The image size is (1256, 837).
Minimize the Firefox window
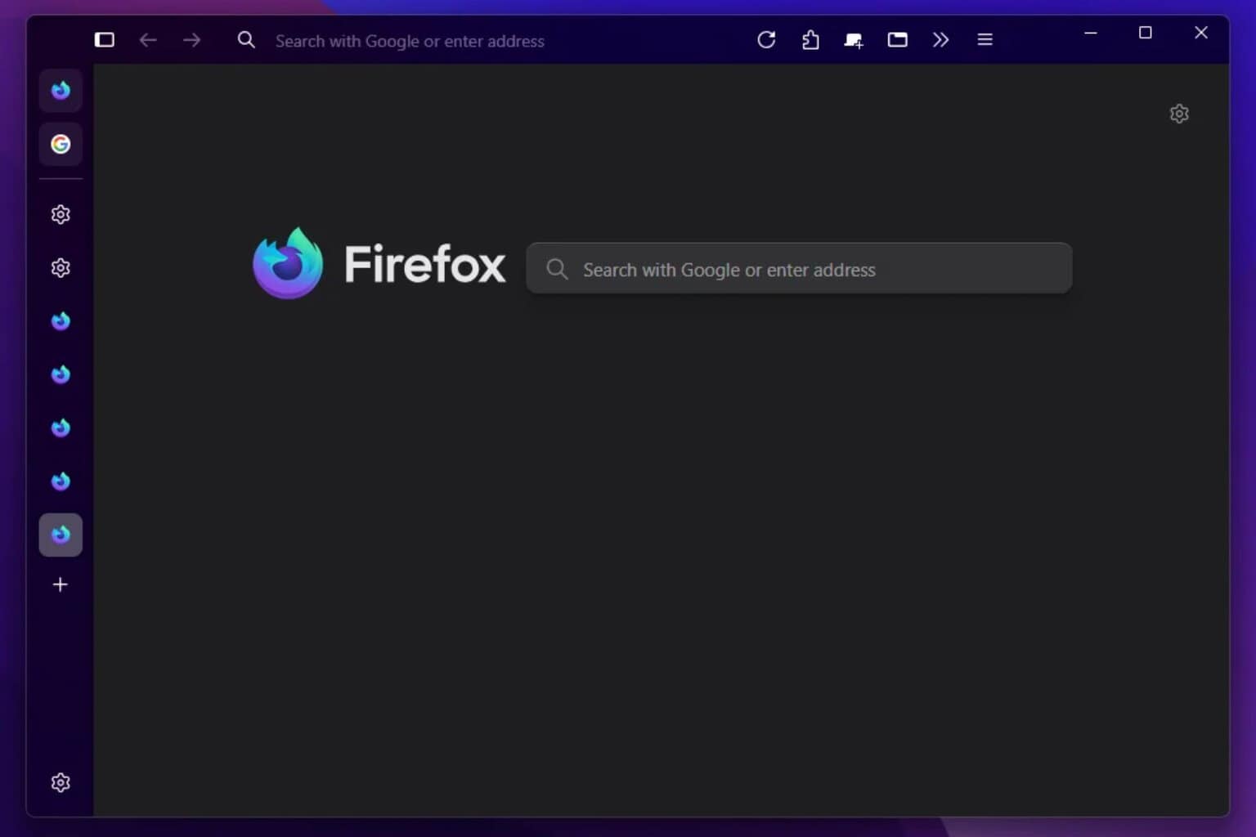point(1091,33)
